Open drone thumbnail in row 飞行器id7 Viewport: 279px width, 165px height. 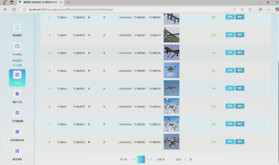[171, 35]
